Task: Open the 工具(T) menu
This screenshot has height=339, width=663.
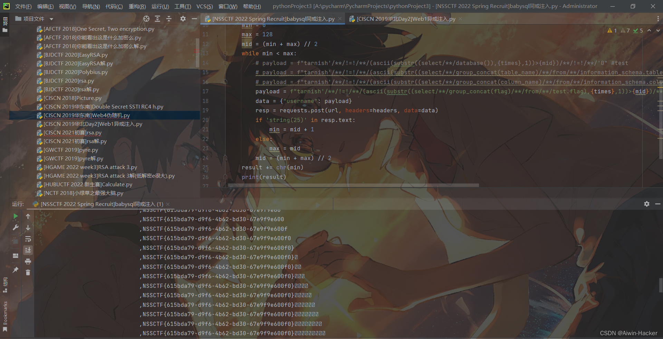Action: click(x=182, y=6)
